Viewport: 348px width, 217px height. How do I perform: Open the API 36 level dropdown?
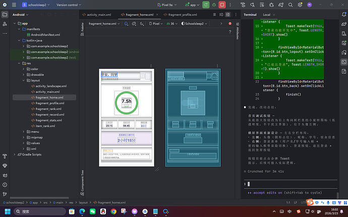(x=172, y=24)
